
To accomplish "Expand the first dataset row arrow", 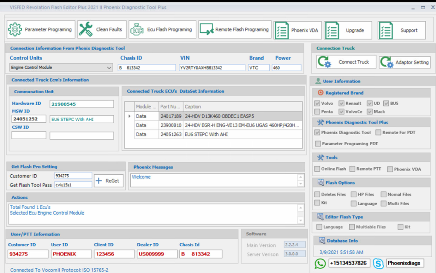I will 129,116.
